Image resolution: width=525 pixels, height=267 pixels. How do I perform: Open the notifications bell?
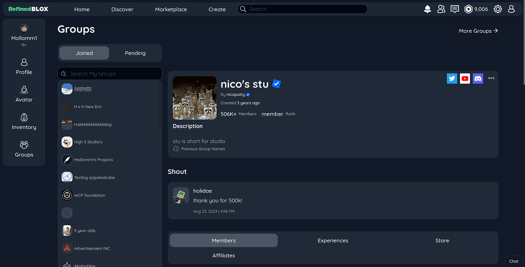(427, 9)
